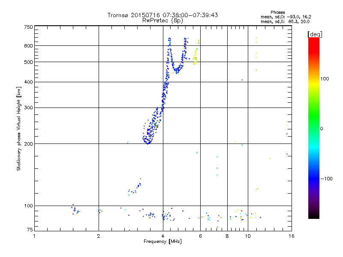The width and height of the screenshot is (343, 257).
Task: Click x-axis tick label "8"
Action: tap(227, 236)
